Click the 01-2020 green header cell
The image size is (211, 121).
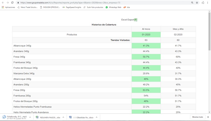pyautogui.click(x=146, y=35)
